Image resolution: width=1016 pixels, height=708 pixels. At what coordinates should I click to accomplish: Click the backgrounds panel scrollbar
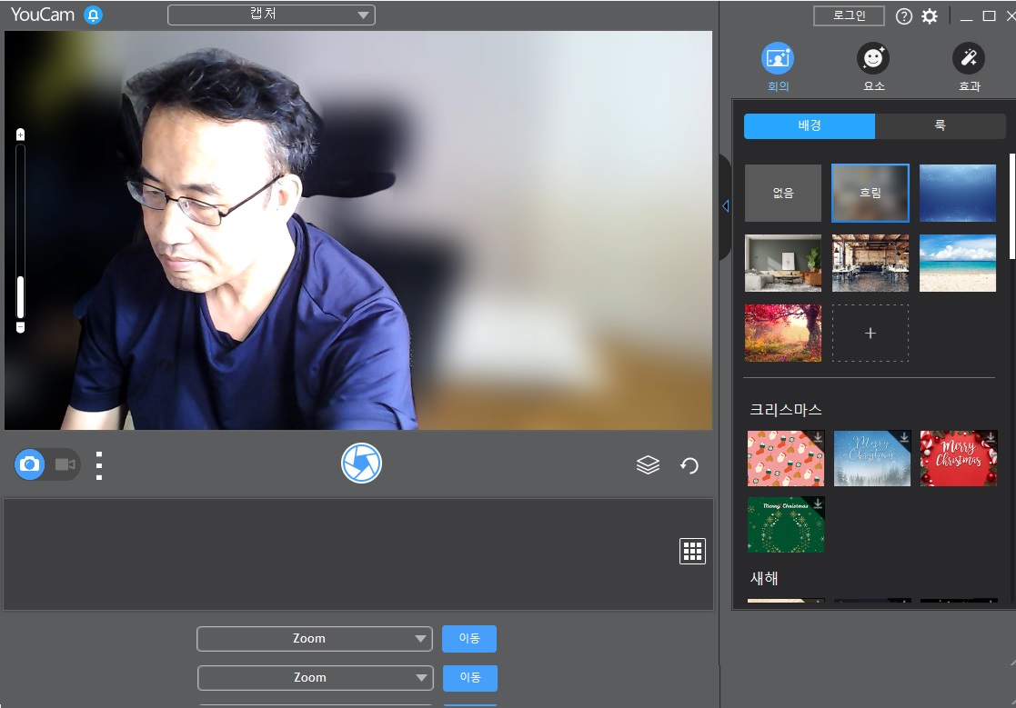pos(1011,206)
